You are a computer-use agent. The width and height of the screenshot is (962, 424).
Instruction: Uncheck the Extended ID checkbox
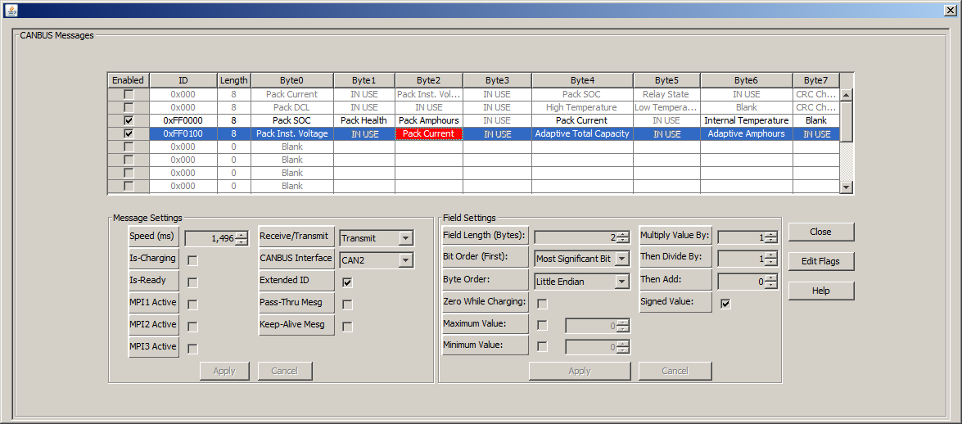pos(348,283)
